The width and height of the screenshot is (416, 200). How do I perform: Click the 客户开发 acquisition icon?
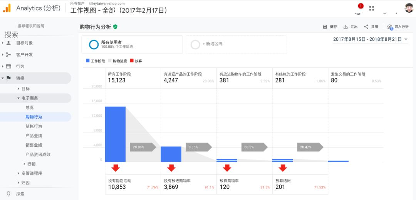(8, 55)
